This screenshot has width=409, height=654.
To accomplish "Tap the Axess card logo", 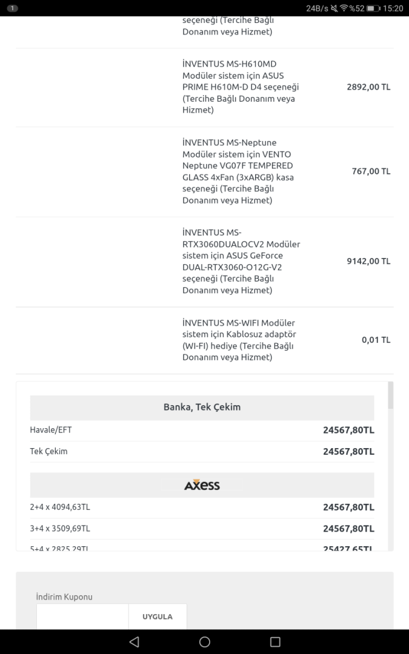I will click(202, 485).
